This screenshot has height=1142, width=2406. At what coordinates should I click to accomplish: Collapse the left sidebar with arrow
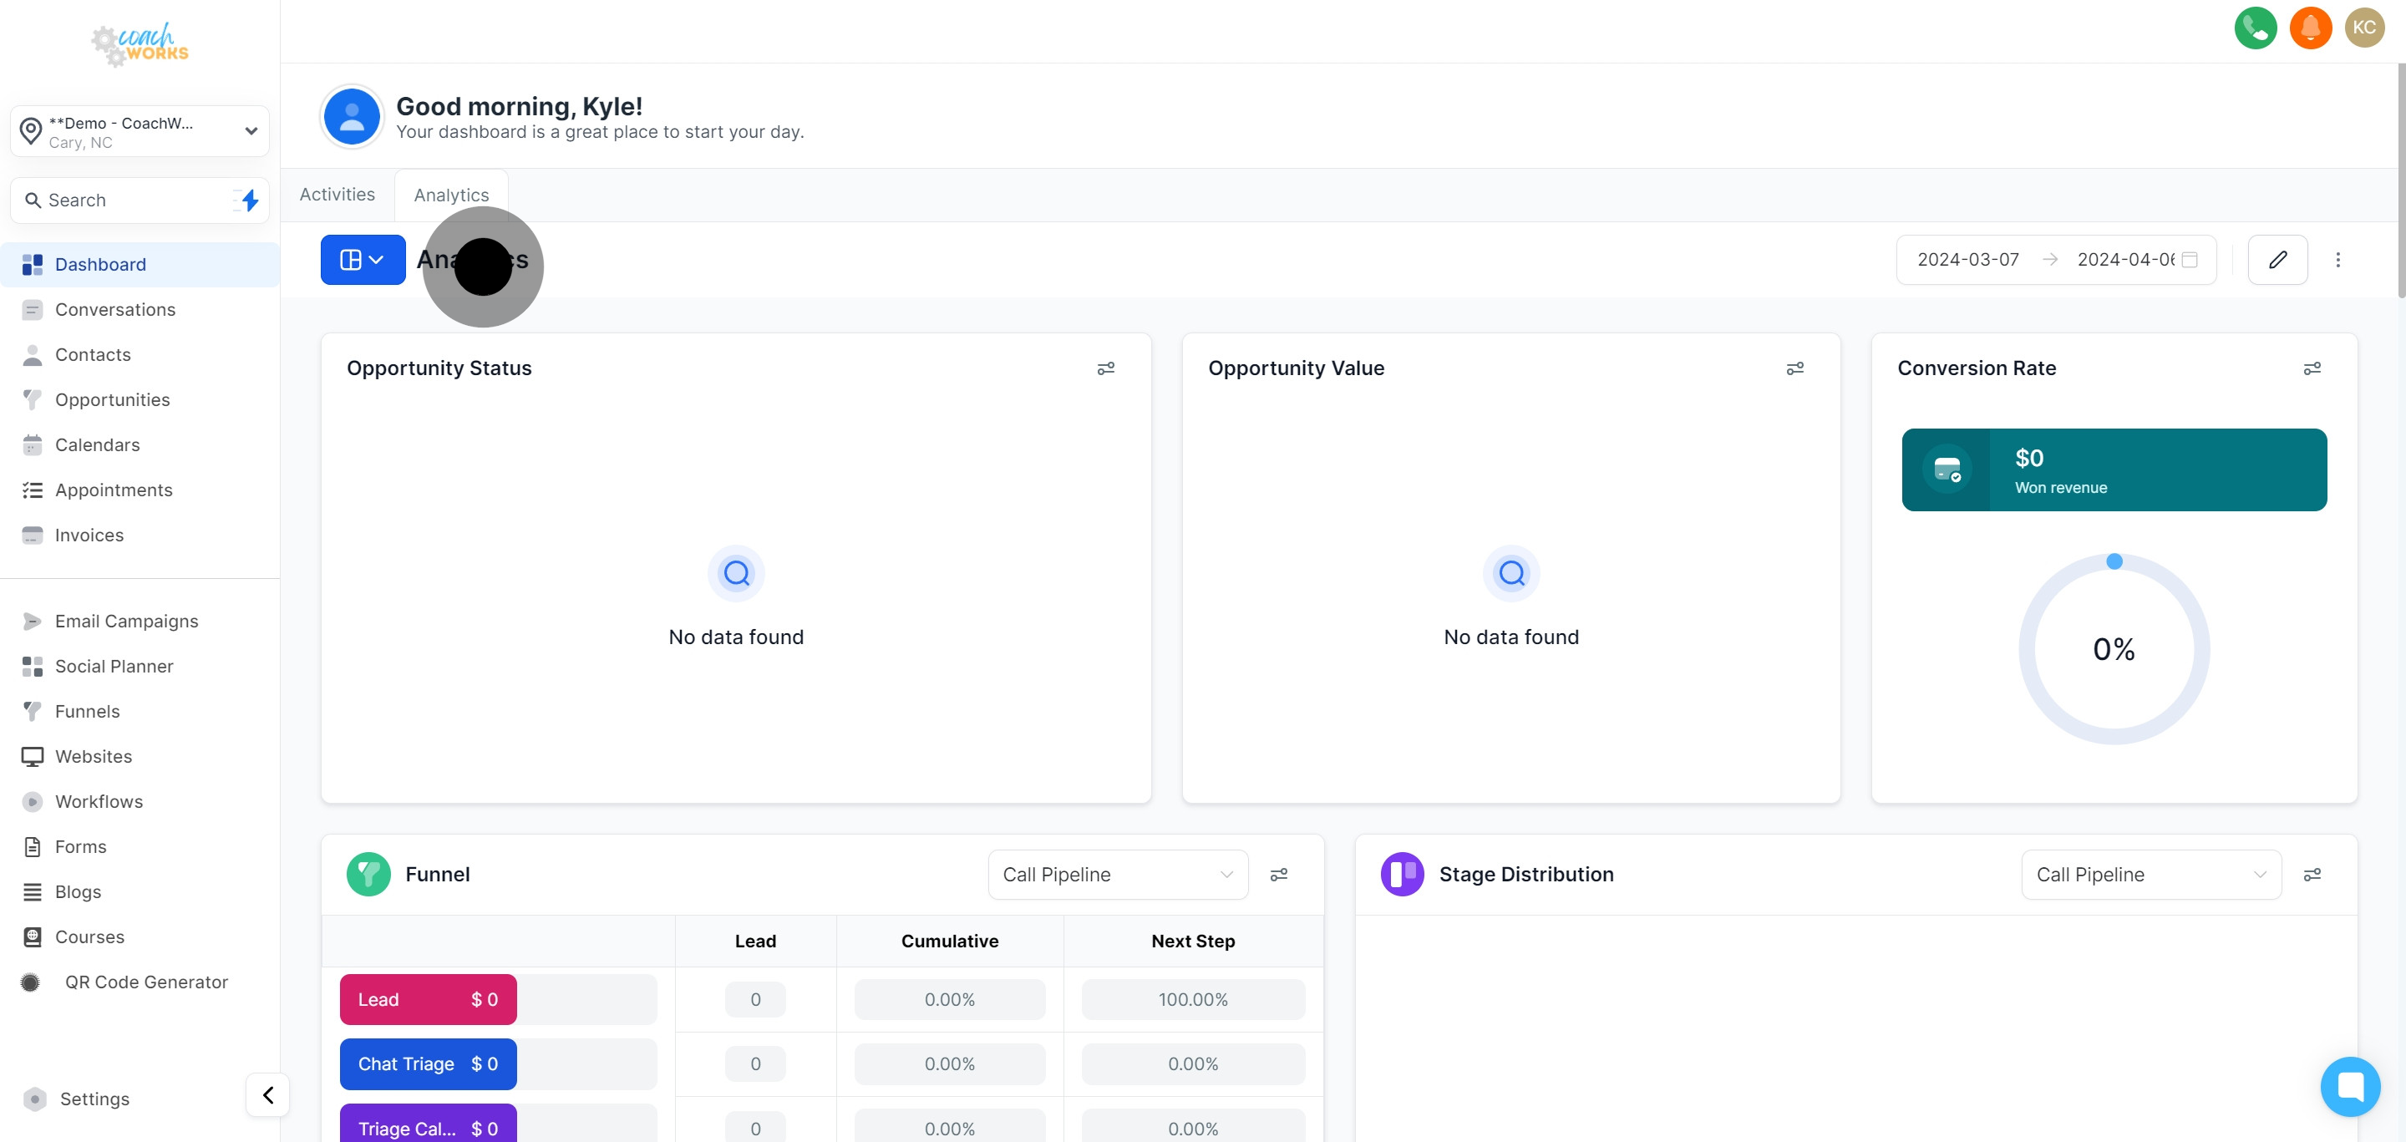click(x=268, y=1094)
